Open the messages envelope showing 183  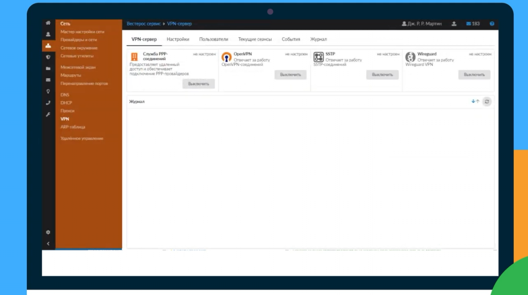pyautogui.click(x=473, y=24)
